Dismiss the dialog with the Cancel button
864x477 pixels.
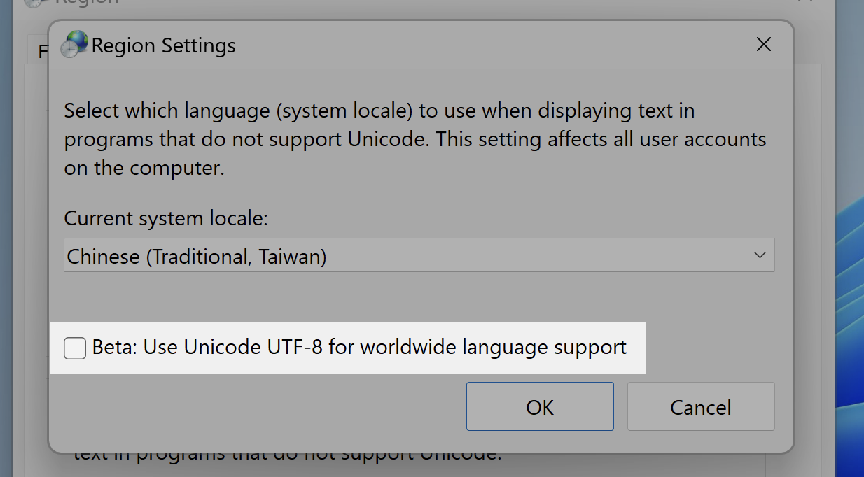click(x=701, y=406)
